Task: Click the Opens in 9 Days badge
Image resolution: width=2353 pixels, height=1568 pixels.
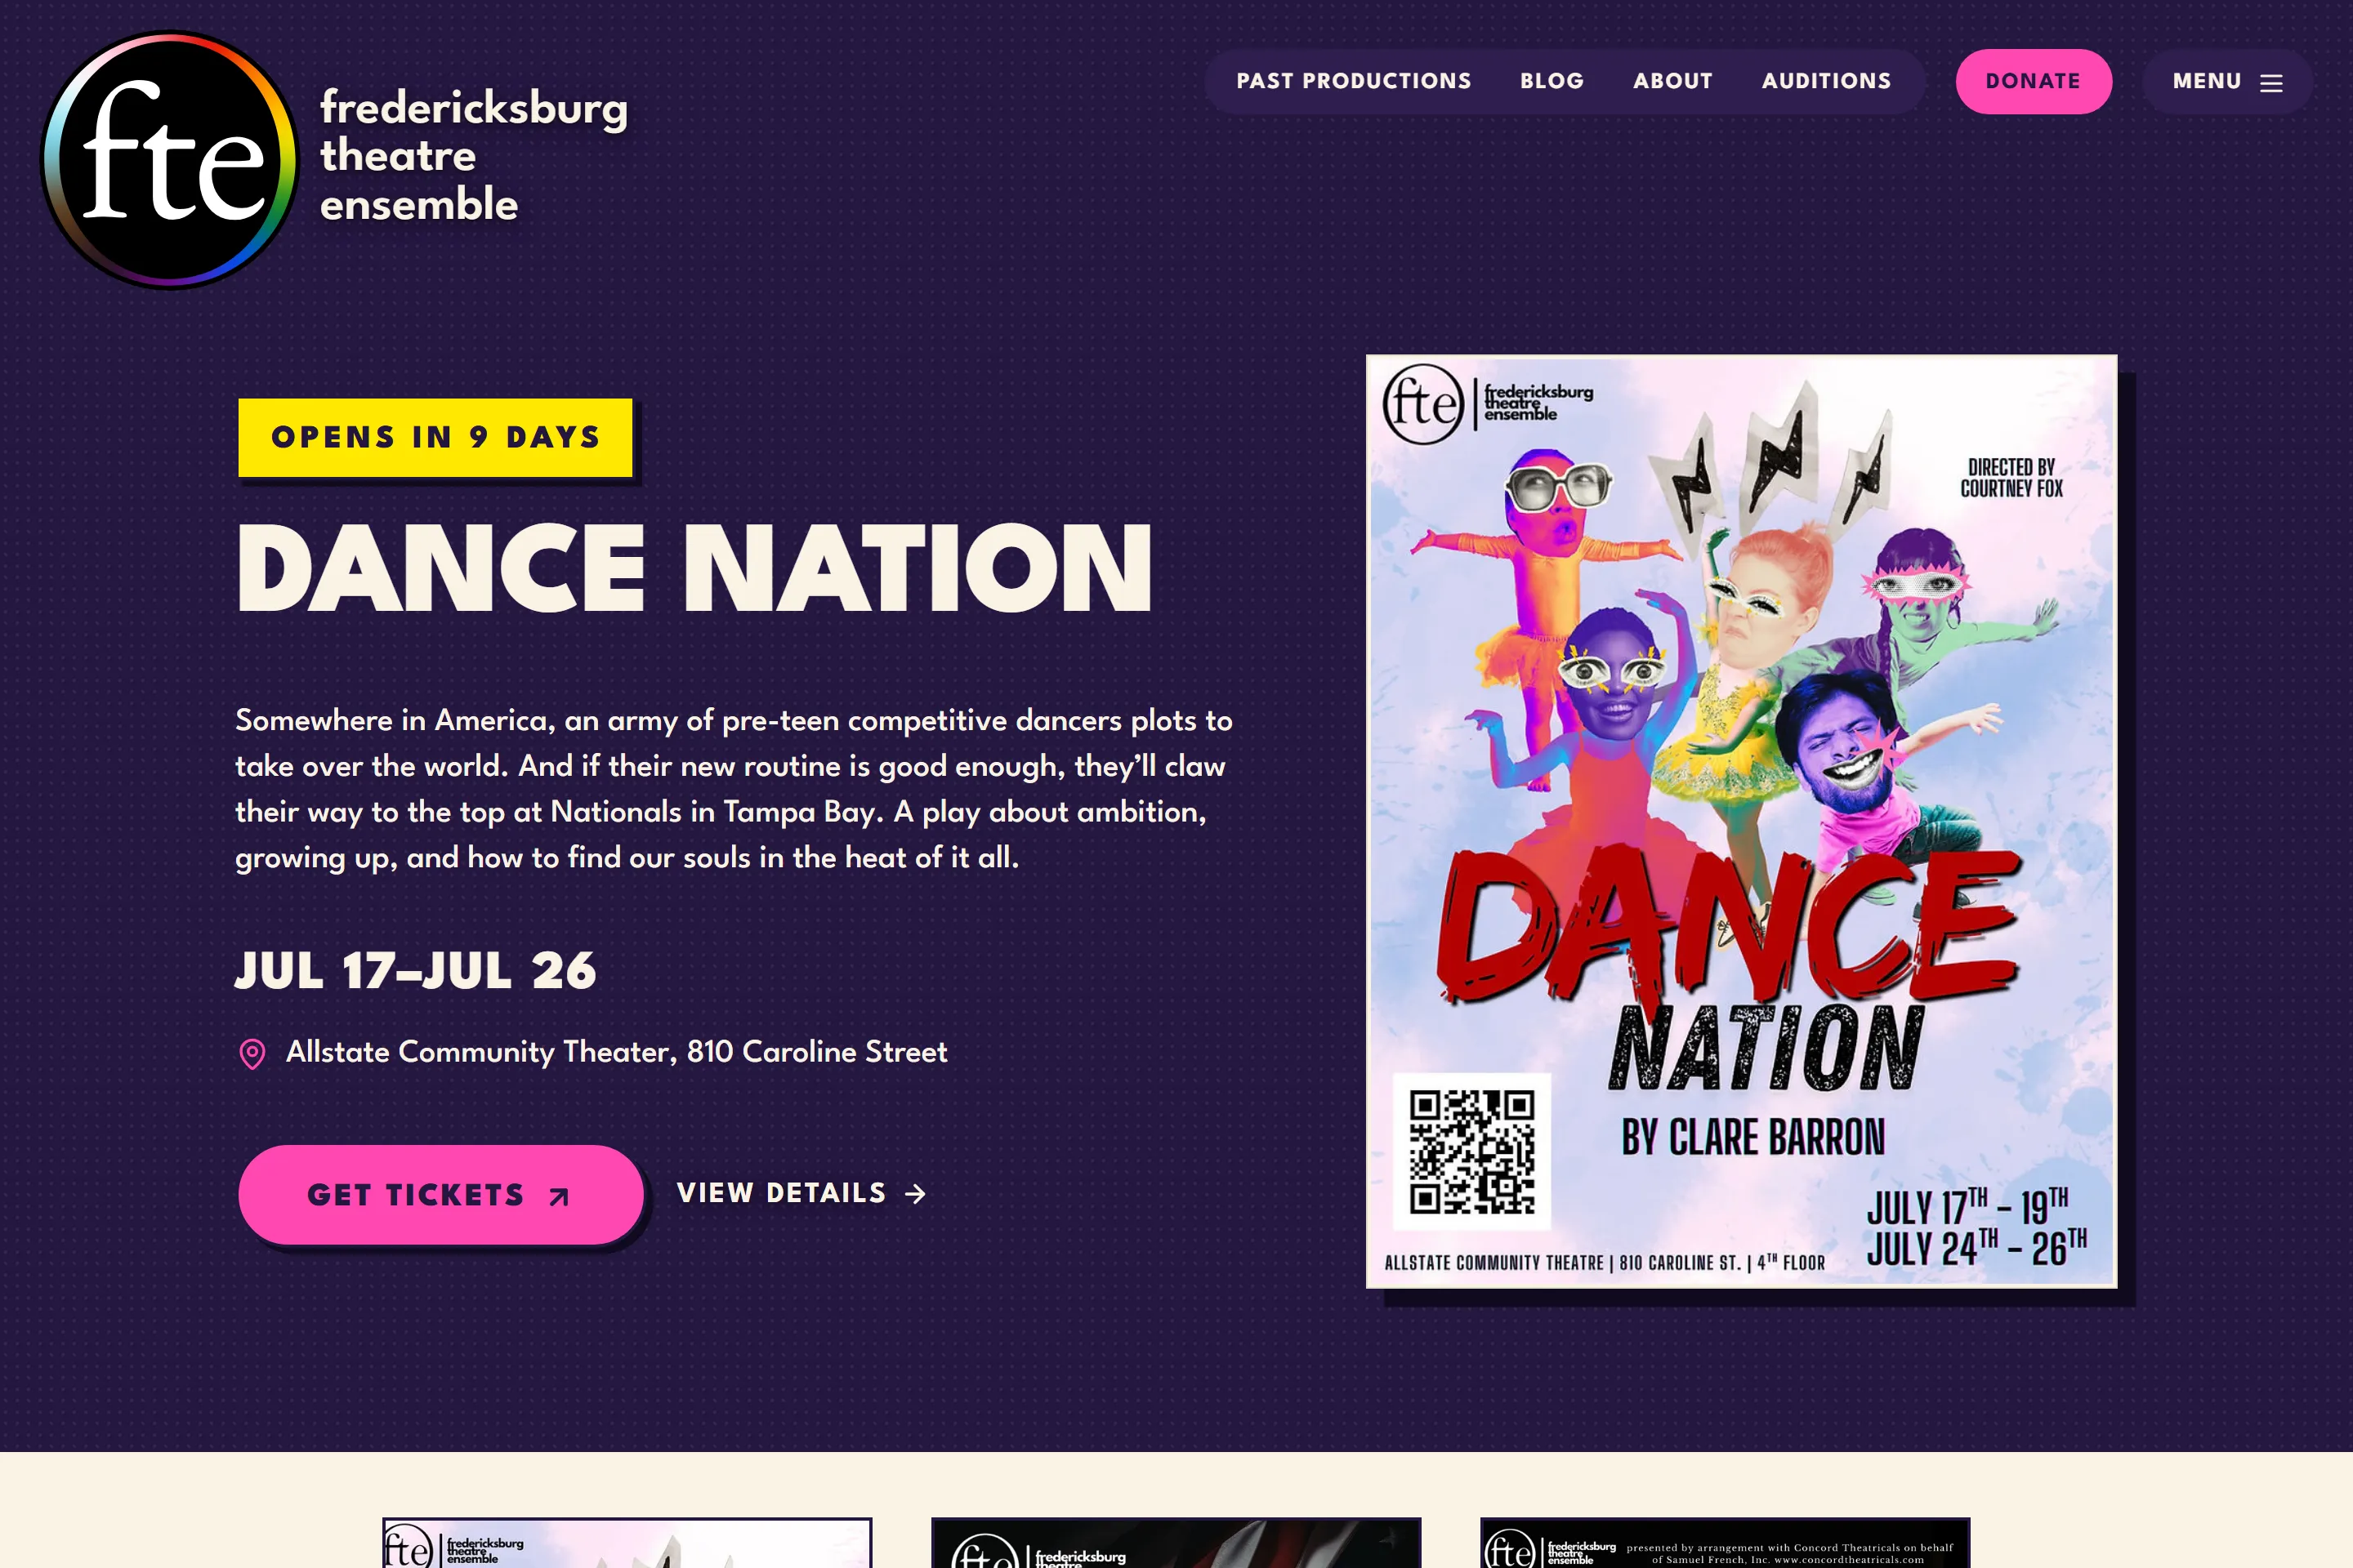Action: click(435, 438)
